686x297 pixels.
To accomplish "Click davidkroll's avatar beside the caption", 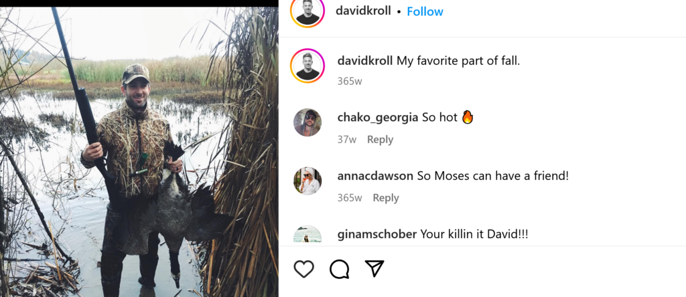I will [x=307, y=65].
